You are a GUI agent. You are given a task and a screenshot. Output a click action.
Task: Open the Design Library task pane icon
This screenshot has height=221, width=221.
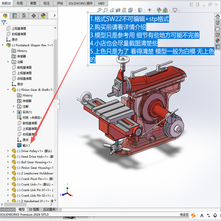(217, 23)
